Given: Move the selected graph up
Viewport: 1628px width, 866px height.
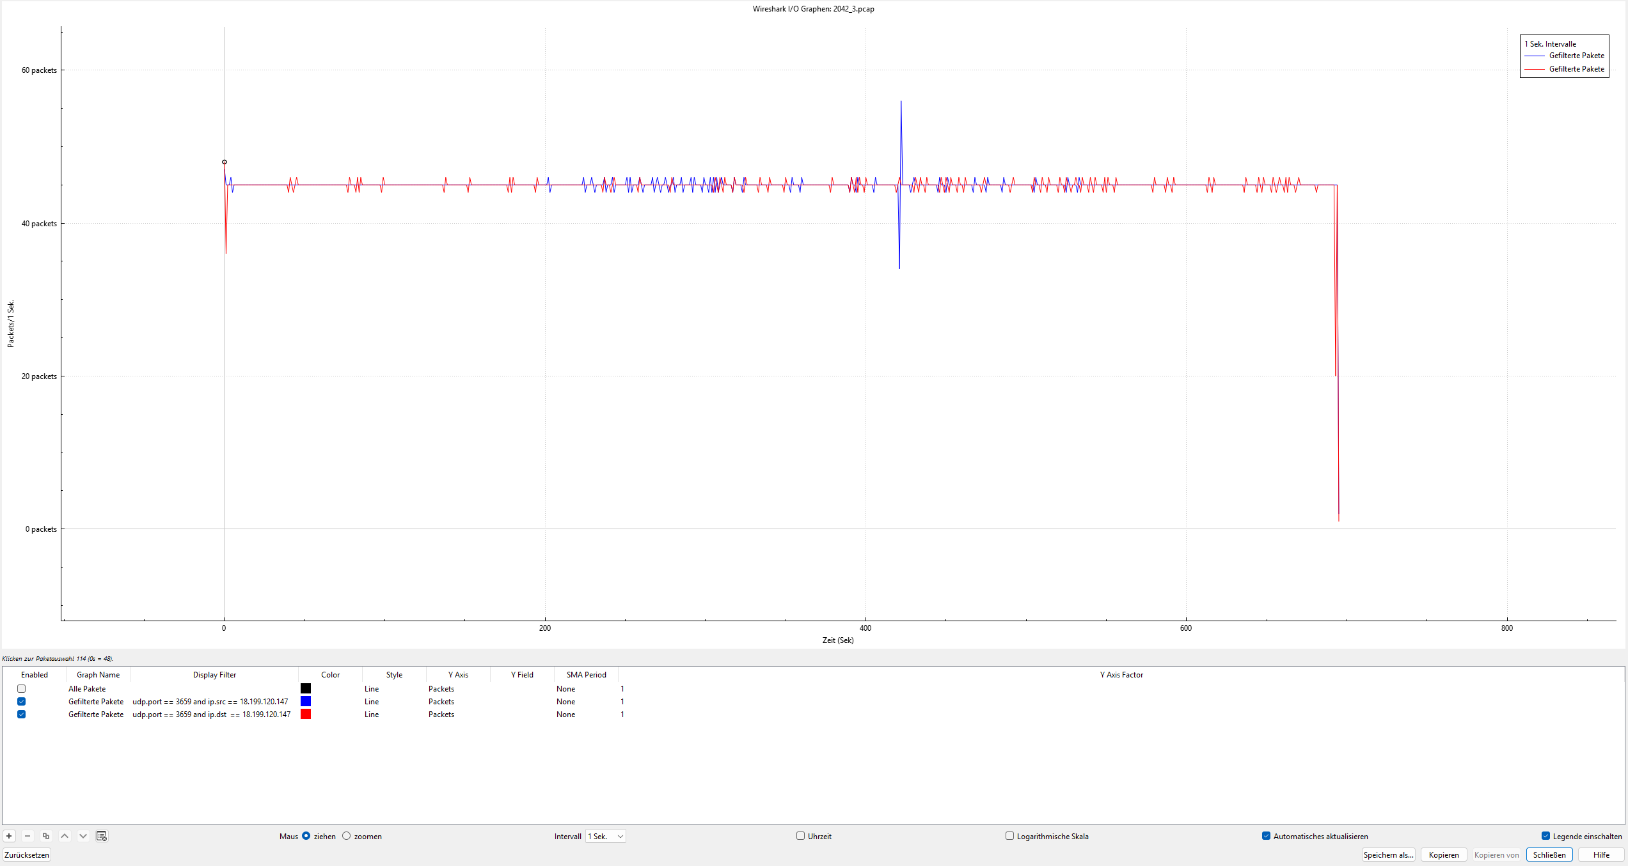Looking at the screenshot, I should point(65,836).
